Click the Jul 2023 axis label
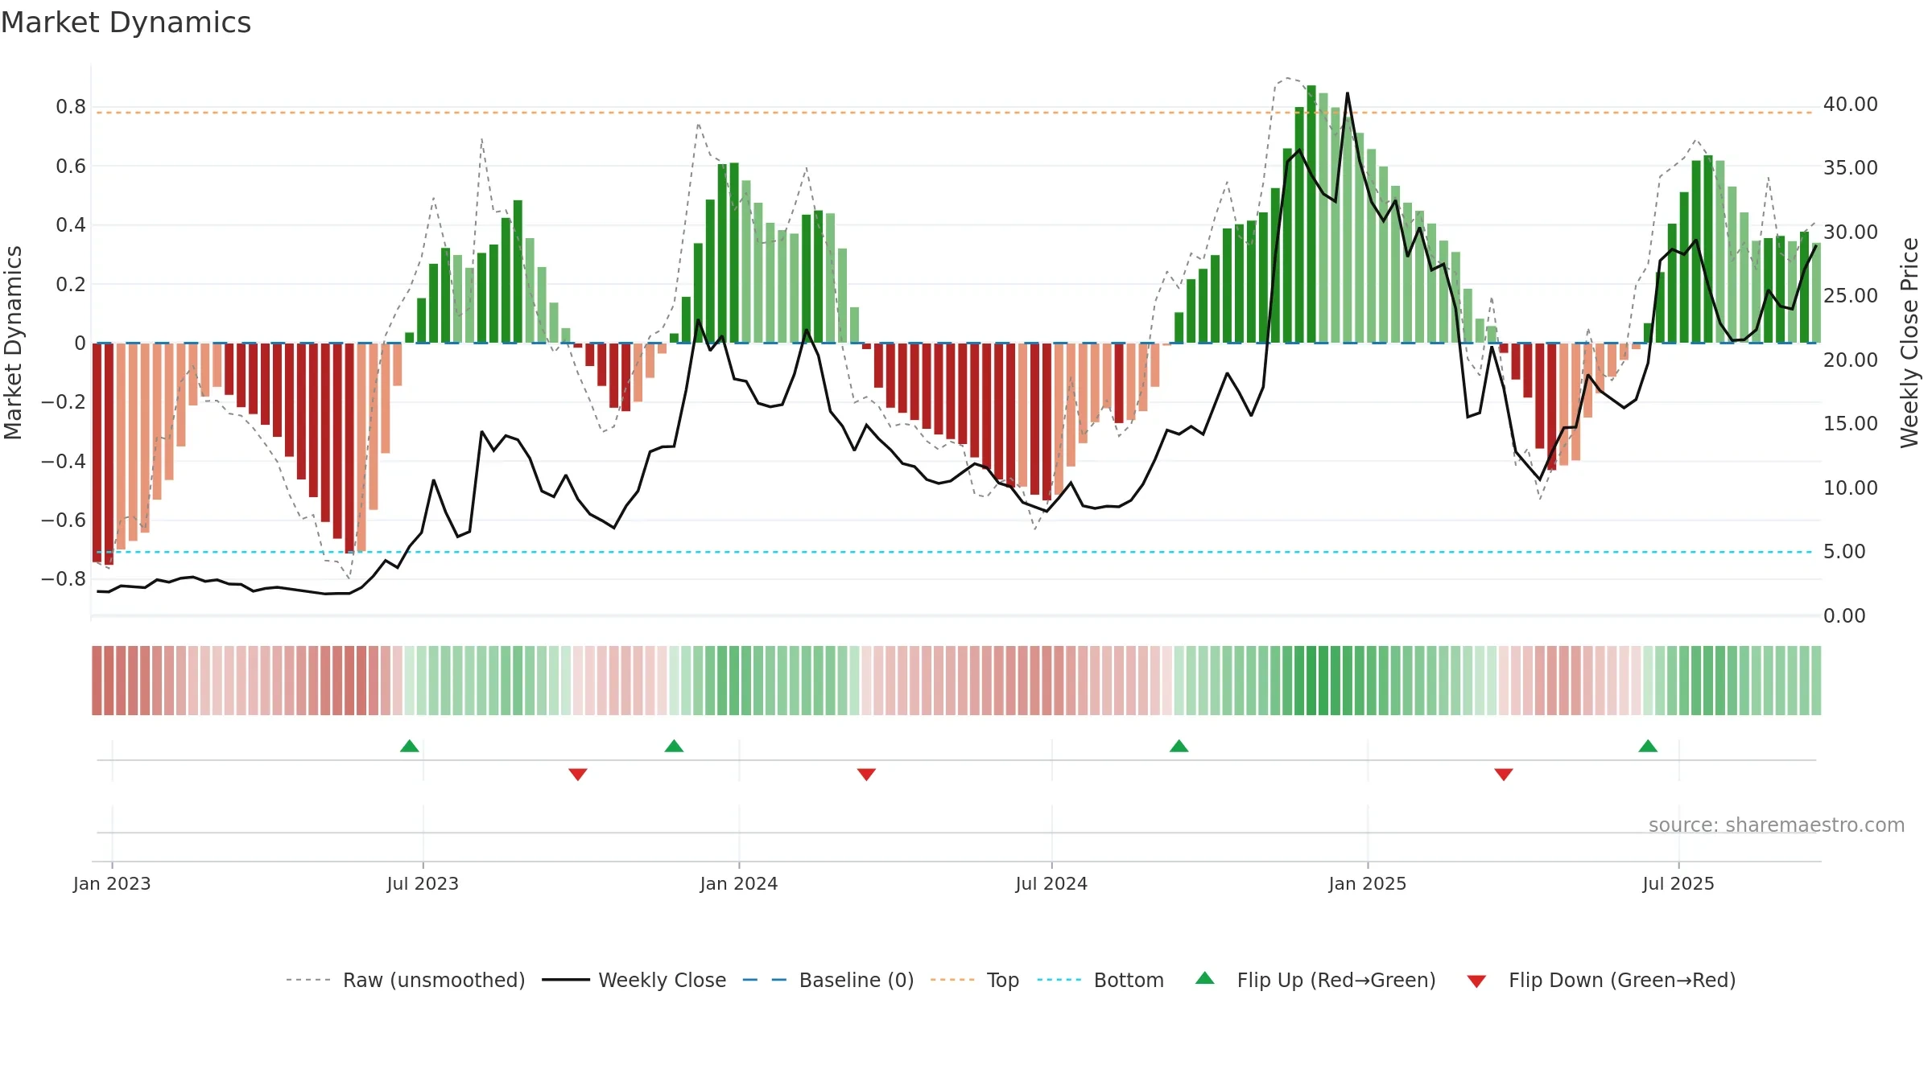 423,883
